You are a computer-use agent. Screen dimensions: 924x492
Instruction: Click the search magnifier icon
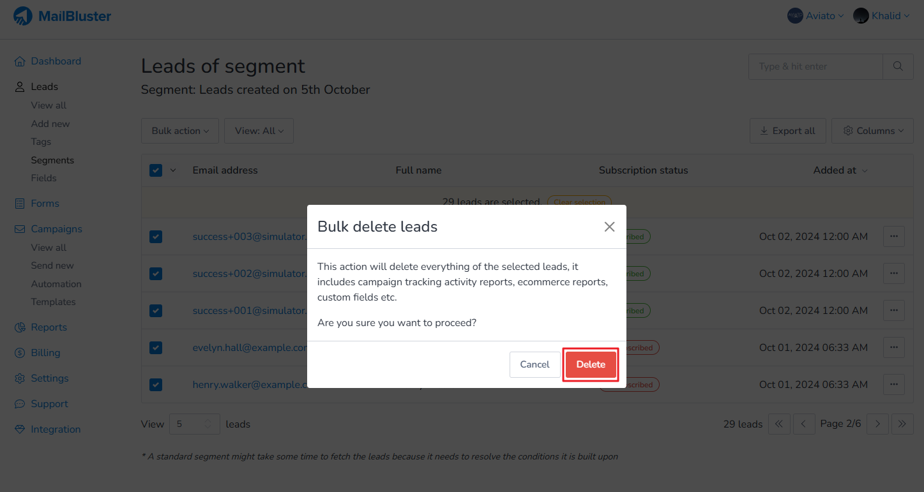click(x=898, y=66)
